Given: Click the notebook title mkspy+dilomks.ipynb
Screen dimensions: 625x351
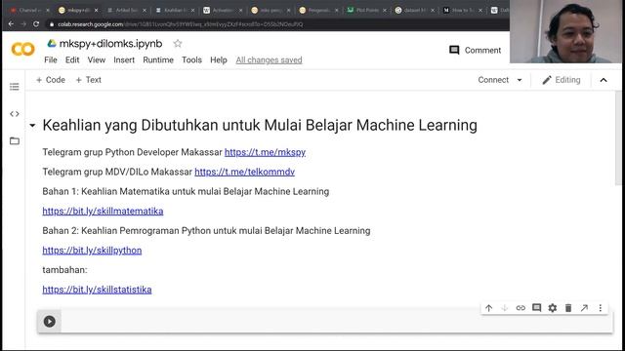Looking at the screenshot, I should [x=110, y=43].
